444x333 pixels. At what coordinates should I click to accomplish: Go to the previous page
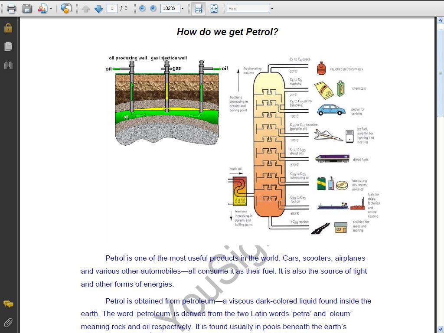click(85, 8)
